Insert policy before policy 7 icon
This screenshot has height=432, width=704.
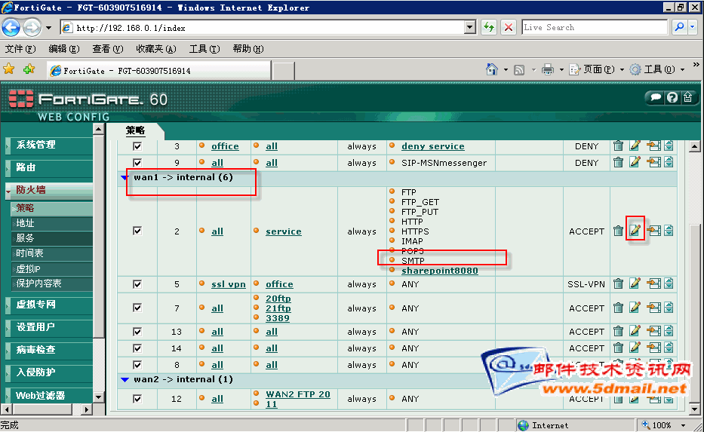(x=654, y=308)
